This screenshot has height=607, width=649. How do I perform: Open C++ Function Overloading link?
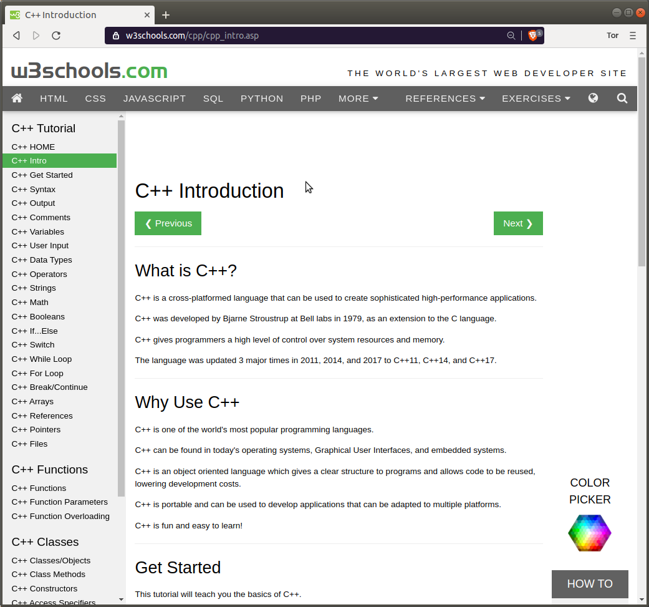60,517
